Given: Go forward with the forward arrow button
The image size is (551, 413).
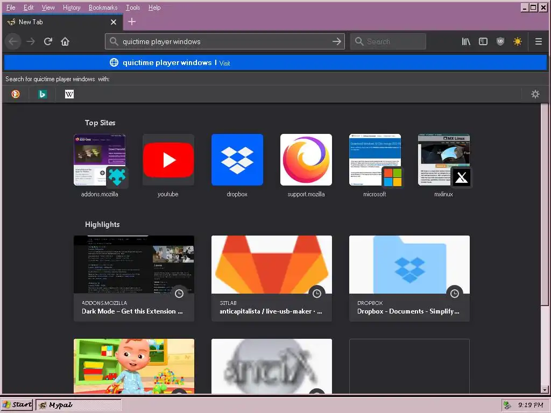Looking at the screenshot, I should click(x=31, y=41).
